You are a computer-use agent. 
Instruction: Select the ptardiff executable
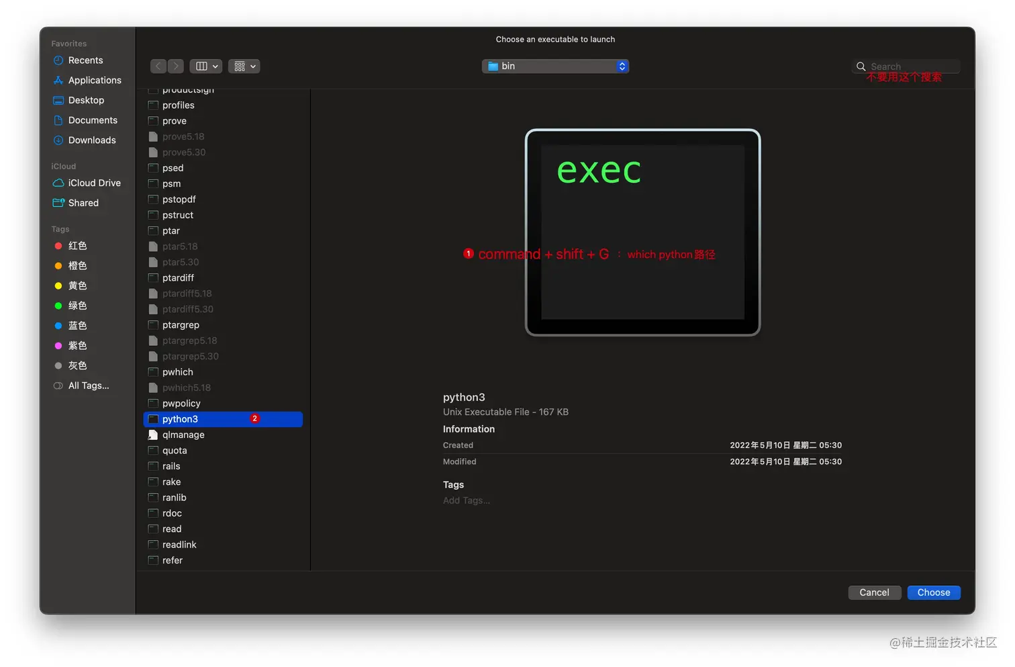(x=223, y=277)
